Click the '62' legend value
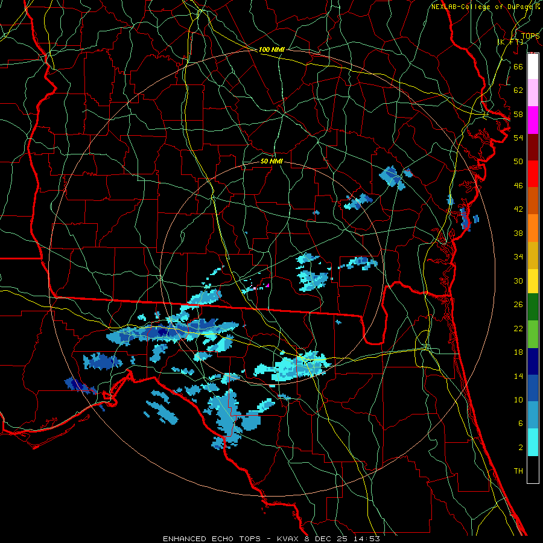This screenshot has width=543, height=543. tap(518, 91)
